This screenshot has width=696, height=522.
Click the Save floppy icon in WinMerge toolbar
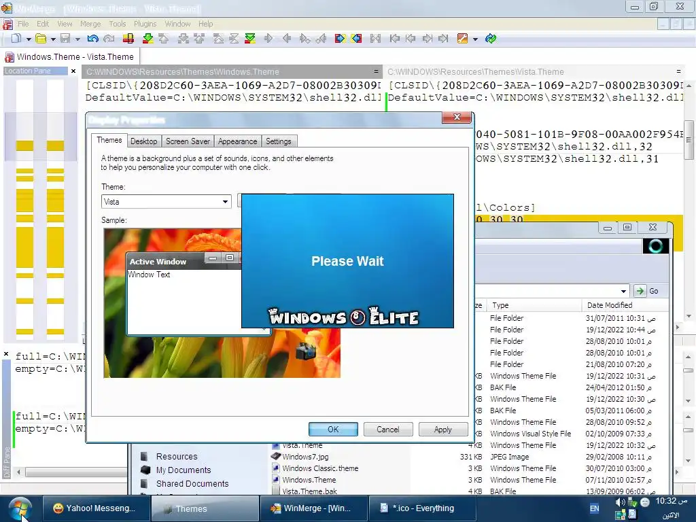tap(66, 39)
